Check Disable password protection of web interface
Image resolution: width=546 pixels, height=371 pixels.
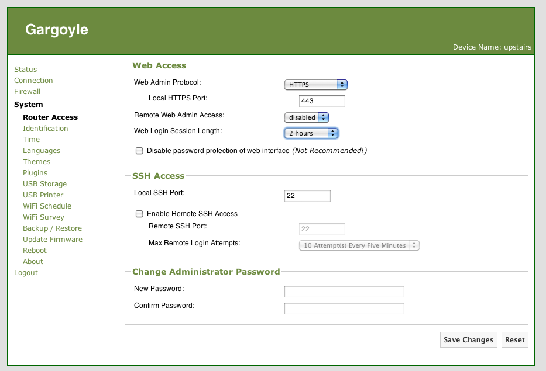click(139, 151)
